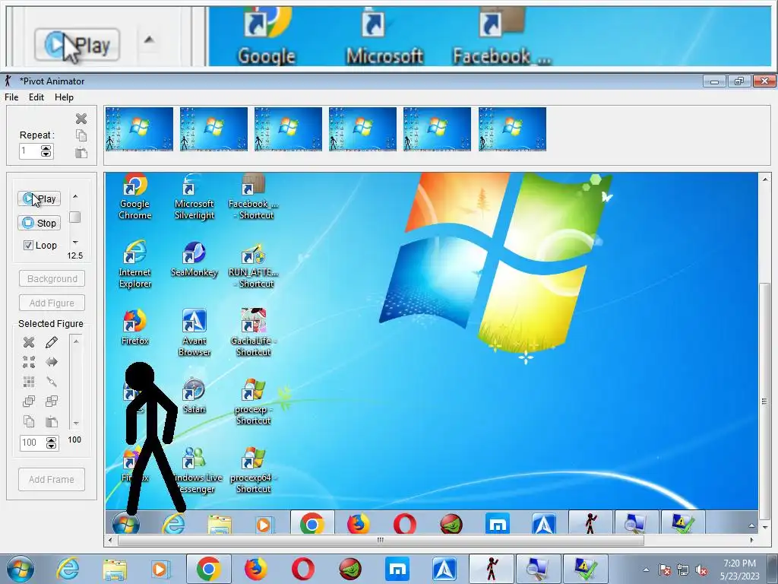Select the fifth frame thumbnail

pyautogui.click(x=437, y=129)
